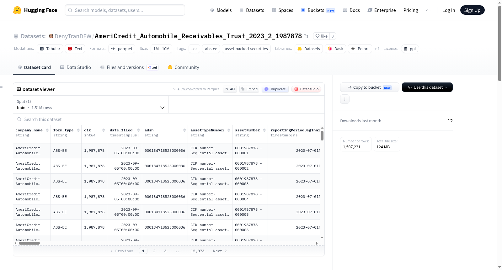This screenshot has width=502, height=270.
Task: Click the Search this dataset field
Action: [x=169, y=119]
